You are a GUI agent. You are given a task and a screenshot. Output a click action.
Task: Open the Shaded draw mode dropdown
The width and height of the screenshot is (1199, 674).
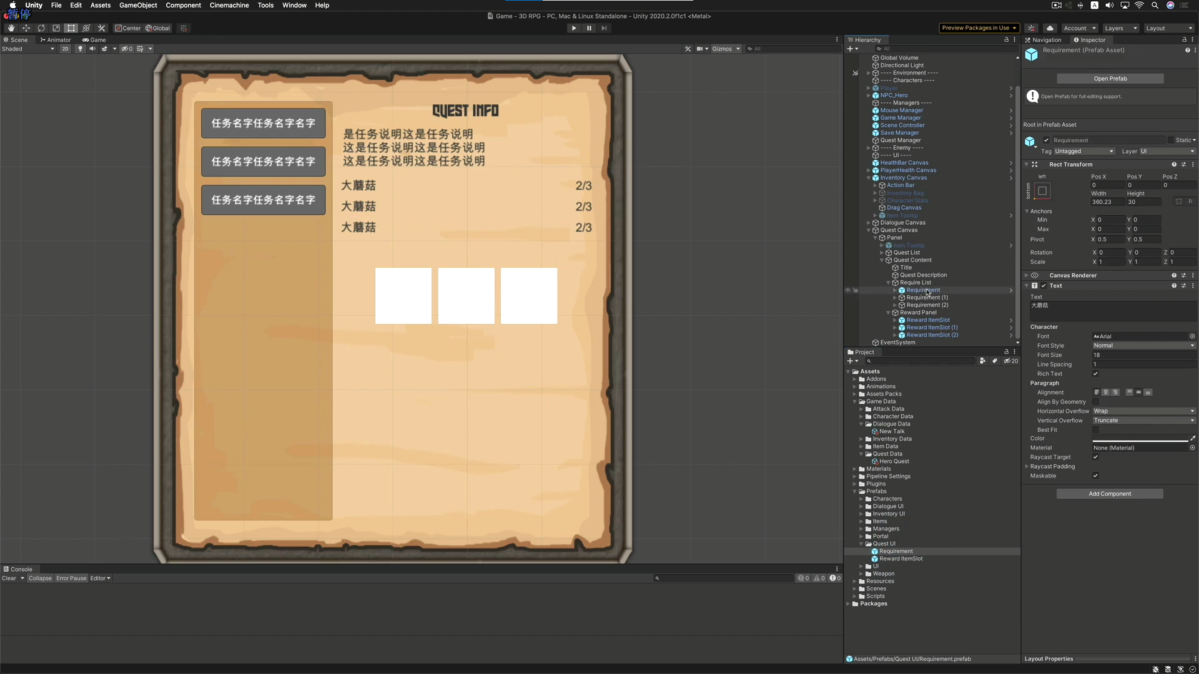(x=27, y=49)
